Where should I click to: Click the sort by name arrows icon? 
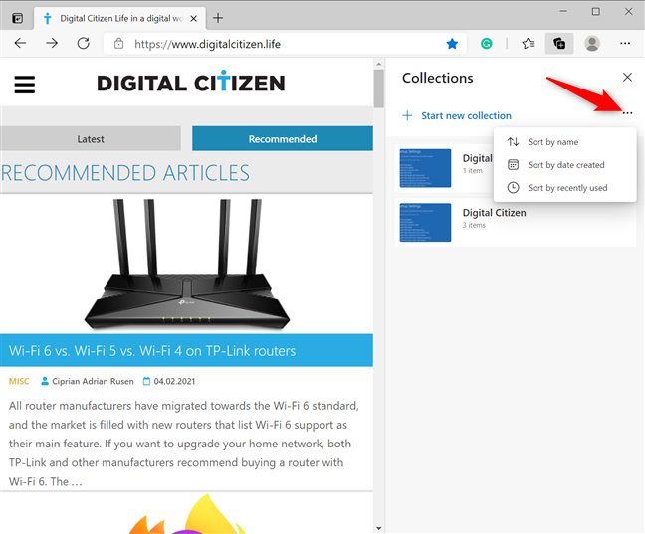[x=513, y=142]
